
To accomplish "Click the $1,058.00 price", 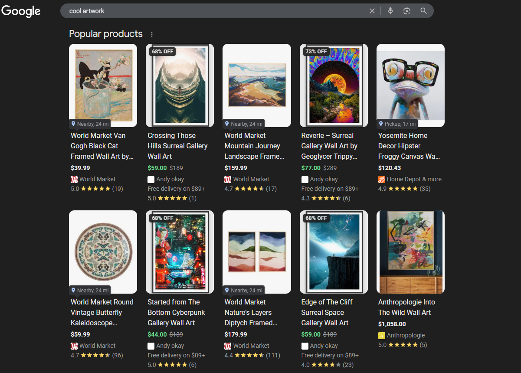I will pos(392,324).
